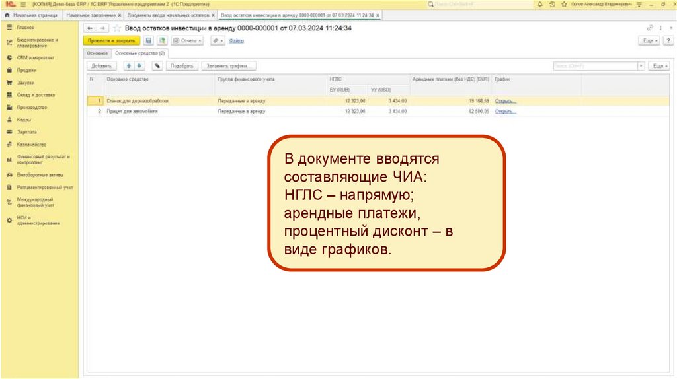The height and width of the screenshot is (379, 677).
Task: Open notifications bell in title bar
Action: pyautogui.click(x=540, y=4)
